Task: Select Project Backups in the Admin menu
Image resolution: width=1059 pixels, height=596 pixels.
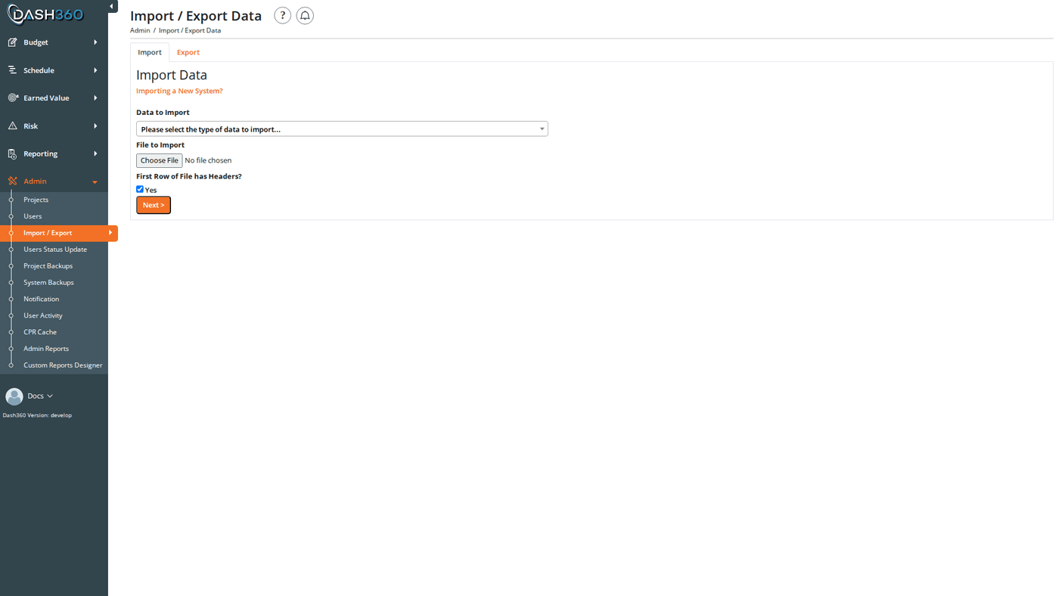Action: click(x=48, y=265)
